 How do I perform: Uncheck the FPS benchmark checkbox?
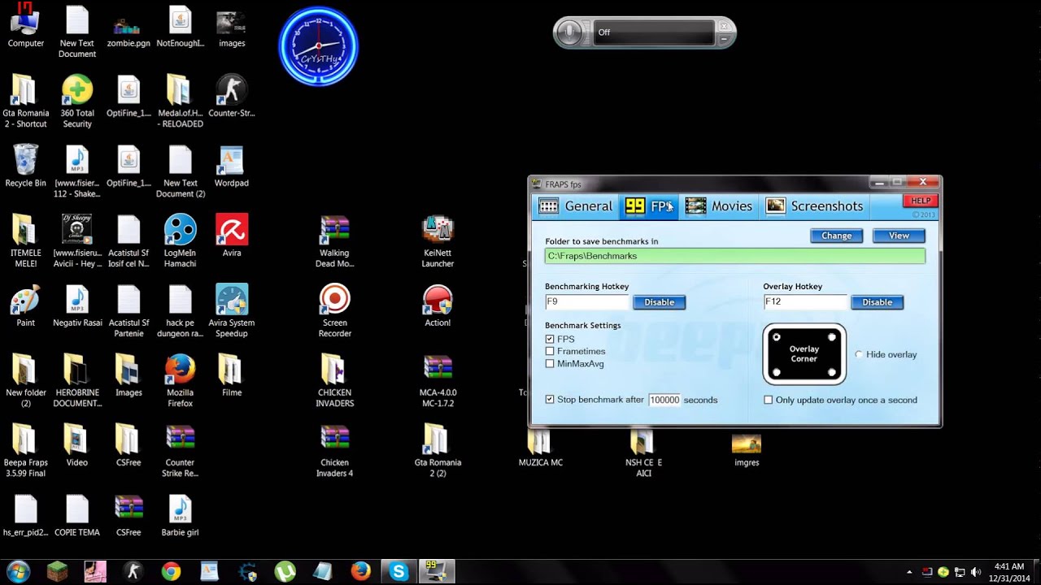point(550,340)
